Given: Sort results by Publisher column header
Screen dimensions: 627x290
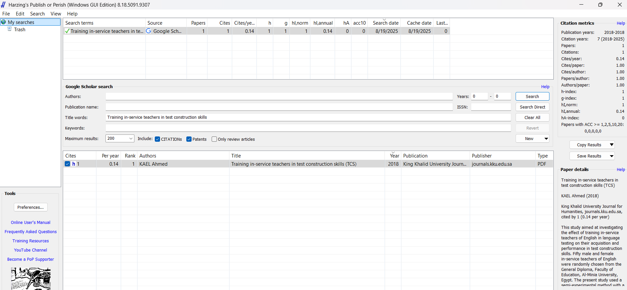Looking at the screenshot, I should [503, 156].
